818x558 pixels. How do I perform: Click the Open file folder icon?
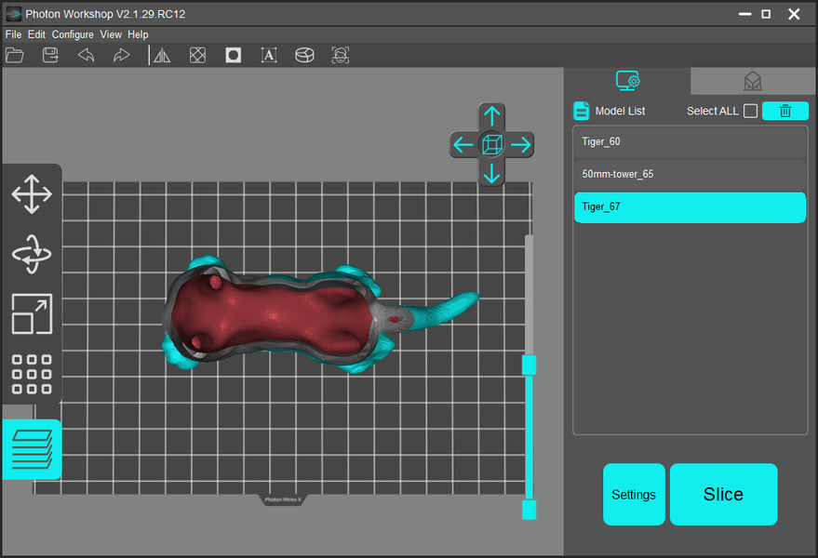tap(15, 55)
